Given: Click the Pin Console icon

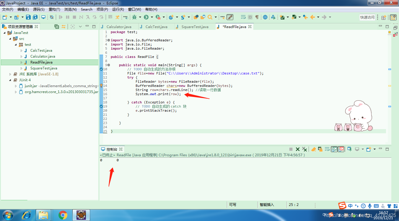Looking at the screenshot, I should [x=349, y=149].
